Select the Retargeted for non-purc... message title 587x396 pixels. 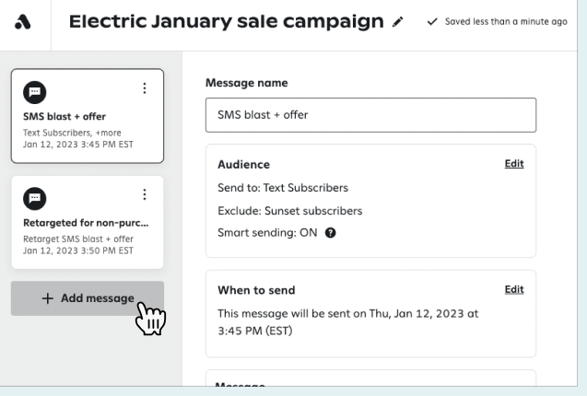[x=86, y=223]
